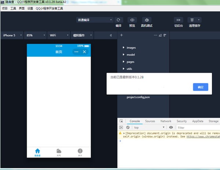Image resolution: width=220 pixels, height=170 pixels.
Task: Click the plus icon to add file
Action: tap(121, 35)
